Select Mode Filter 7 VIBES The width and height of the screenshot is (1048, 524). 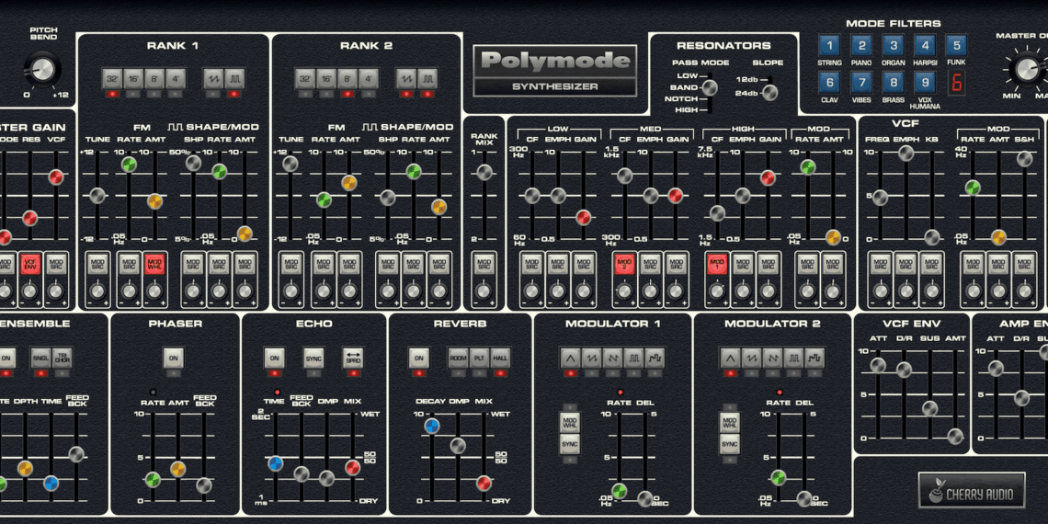(860, 83)
